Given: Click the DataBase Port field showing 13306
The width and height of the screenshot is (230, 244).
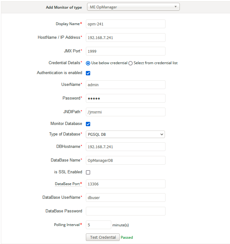Looking at the screenshot, I should [x=126, y=184].
